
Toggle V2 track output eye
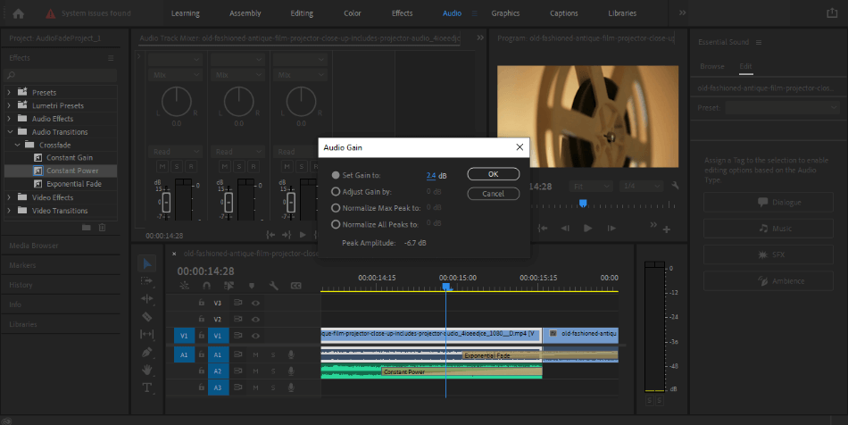coord(255,319)
